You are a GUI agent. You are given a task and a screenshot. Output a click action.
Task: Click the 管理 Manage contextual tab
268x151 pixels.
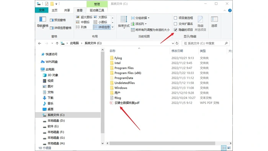tap(97, 4)
